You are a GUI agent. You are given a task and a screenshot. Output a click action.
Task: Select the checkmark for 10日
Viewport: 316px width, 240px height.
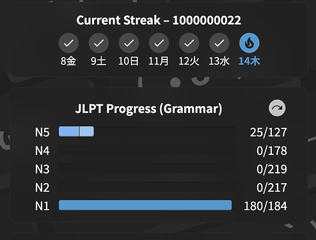coord(129,43)
